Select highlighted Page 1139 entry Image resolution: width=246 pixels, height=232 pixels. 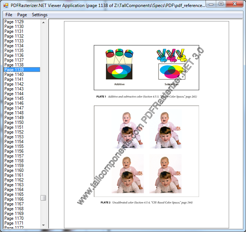[x=22, y=70]
